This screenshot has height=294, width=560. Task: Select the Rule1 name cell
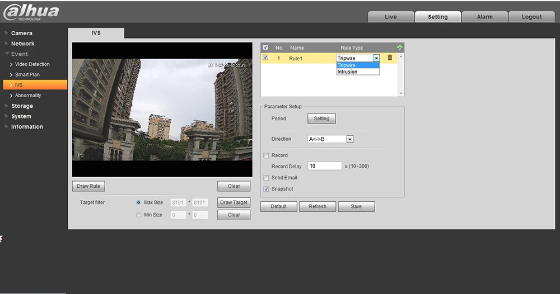click(x=296, y=59)
